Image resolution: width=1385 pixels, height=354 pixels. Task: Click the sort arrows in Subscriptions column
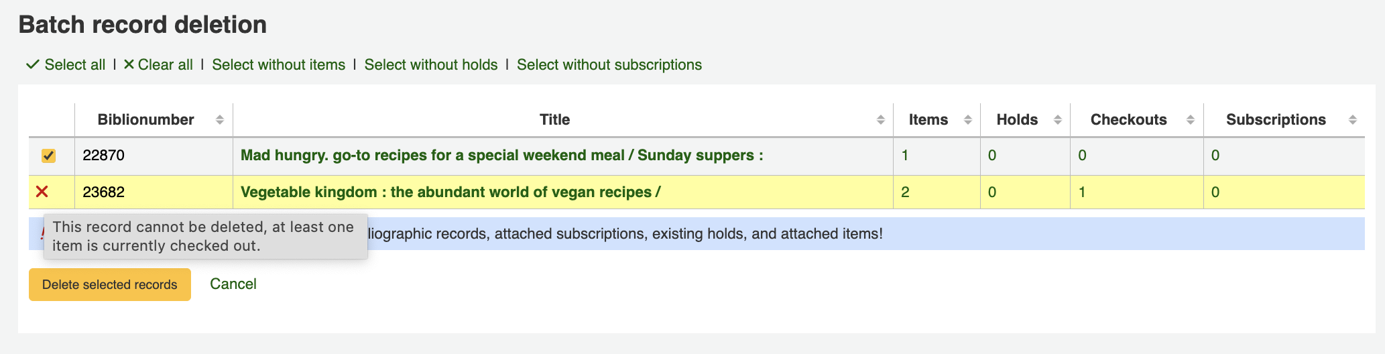click(1352, 120)
